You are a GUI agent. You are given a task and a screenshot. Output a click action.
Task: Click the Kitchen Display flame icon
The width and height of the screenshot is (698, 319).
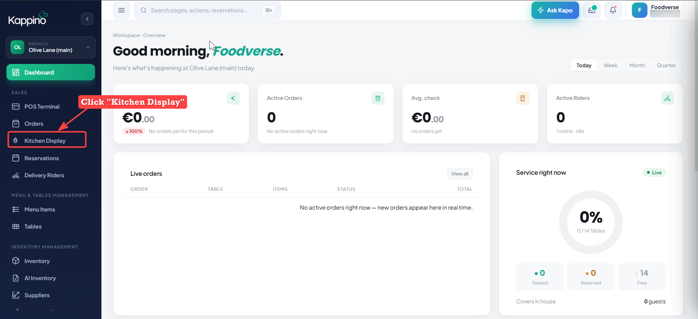16,141
